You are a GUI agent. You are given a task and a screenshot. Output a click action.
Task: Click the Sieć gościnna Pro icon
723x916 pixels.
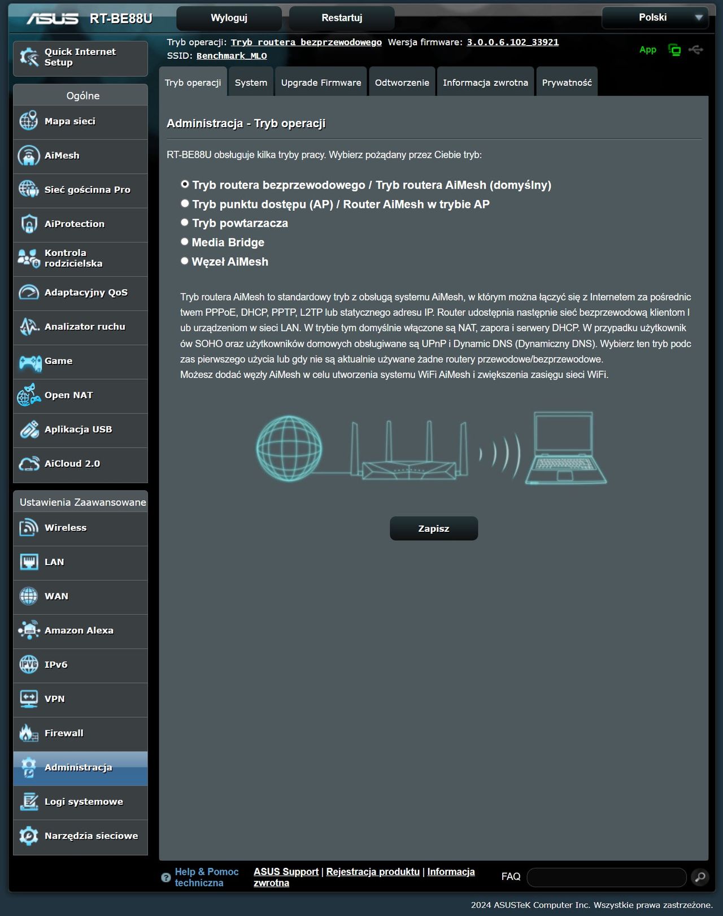tap(28, 189)
